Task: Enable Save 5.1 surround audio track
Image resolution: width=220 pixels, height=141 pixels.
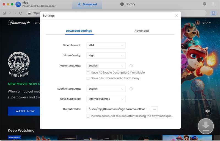Action: pyautogui.click(x=88, y=78)
